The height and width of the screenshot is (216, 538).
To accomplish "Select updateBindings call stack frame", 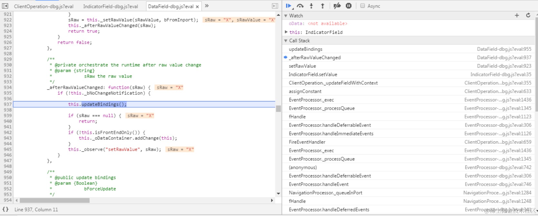I will 408,49.
